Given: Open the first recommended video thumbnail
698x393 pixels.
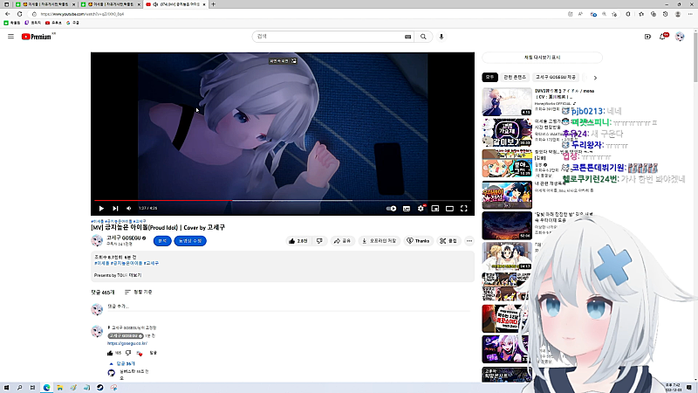Looking at the screenshot, I should click(x=507, y=101).
